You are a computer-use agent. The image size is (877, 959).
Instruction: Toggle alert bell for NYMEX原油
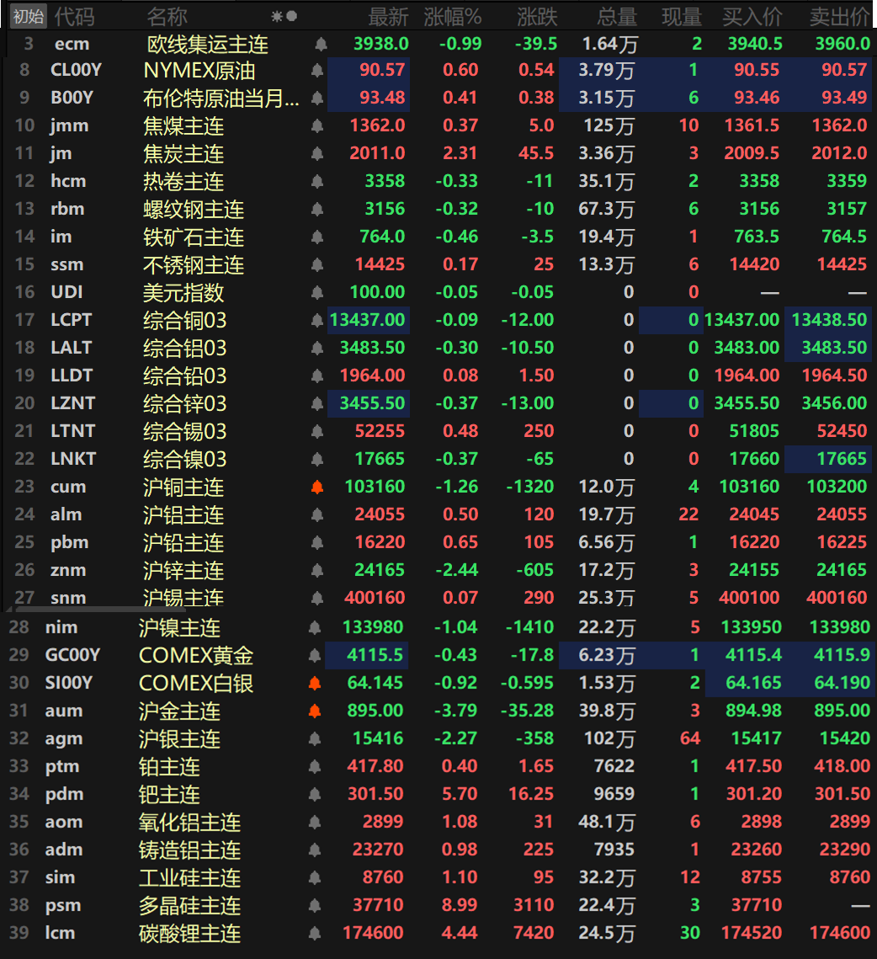click(x=316, y=71)
